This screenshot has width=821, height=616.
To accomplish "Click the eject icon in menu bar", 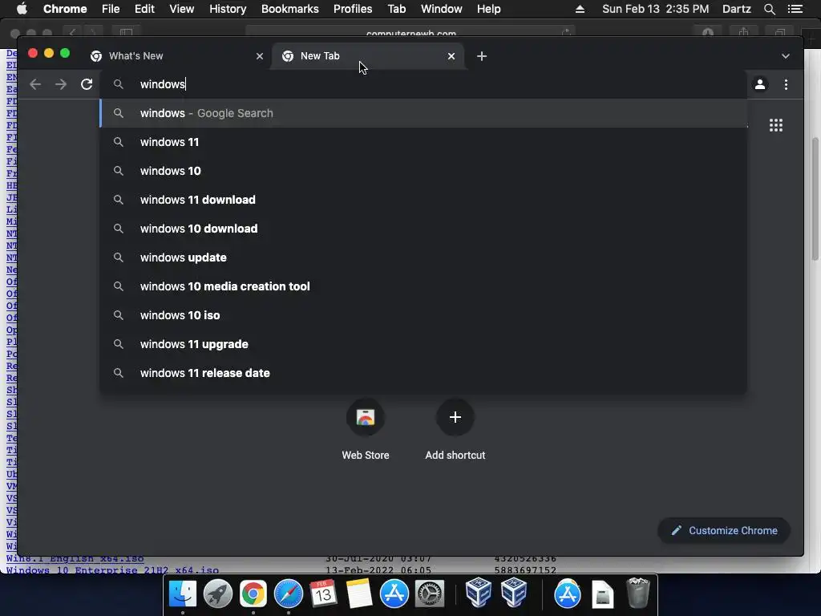I will (x=580, y=9).
